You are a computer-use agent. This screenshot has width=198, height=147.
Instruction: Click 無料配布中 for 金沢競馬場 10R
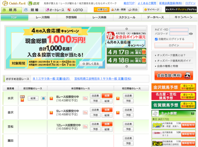tap(188, 134)
